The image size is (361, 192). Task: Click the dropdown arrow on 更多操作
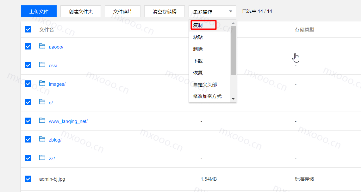coord(231,11)
